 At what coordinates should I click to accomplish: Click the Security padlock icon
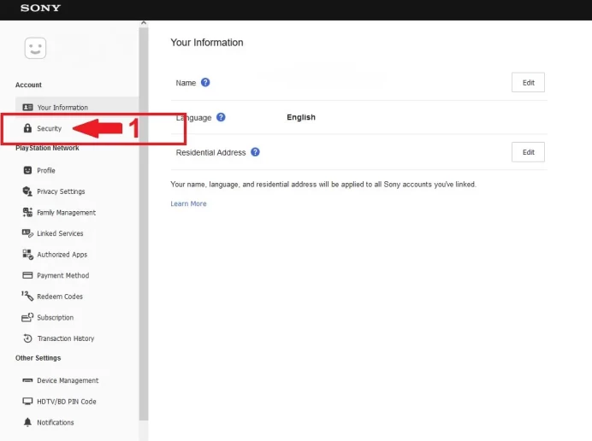click(x=27, y=128)
